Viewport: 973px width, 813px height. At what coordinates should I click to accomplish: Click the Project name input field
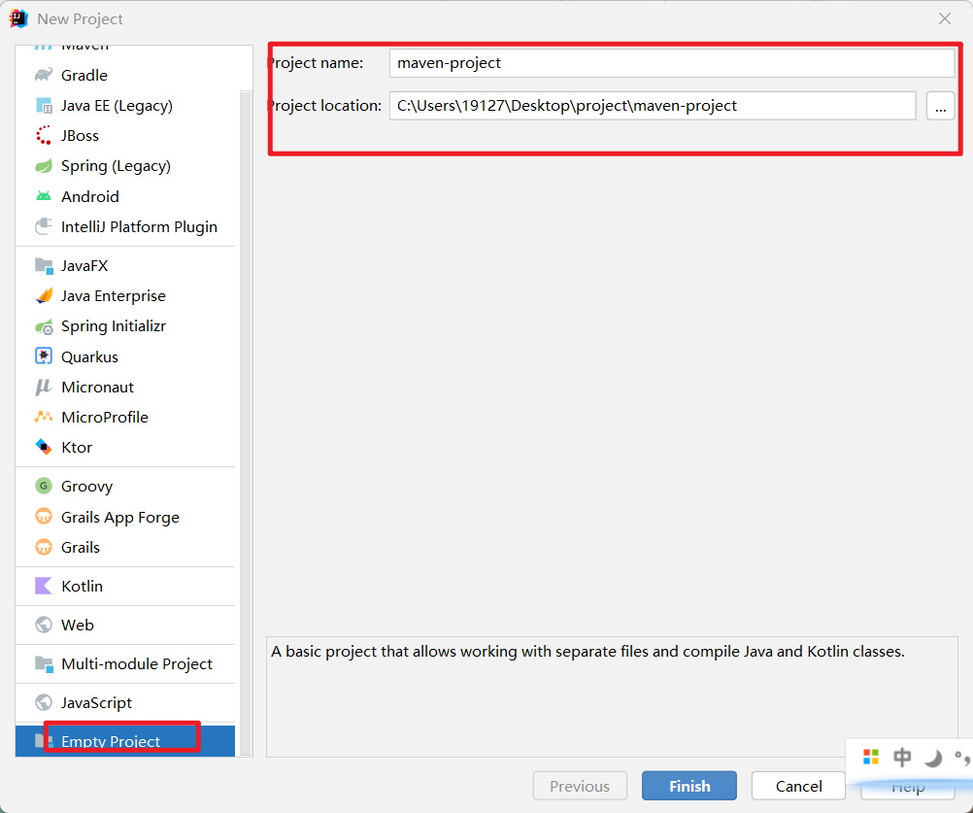[671, 63]
